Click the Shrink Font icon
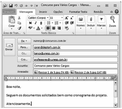Screen dimensions: 122x109 (x=72, y=18)
